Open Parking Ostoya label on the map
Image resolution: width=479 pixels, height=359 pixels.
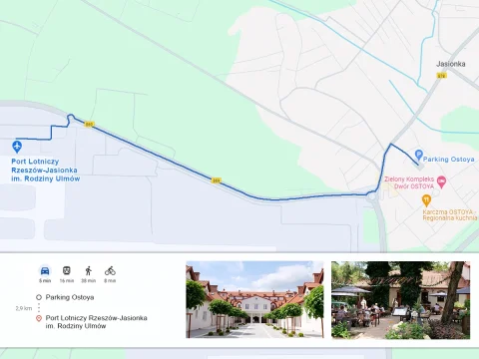(448, 160)
